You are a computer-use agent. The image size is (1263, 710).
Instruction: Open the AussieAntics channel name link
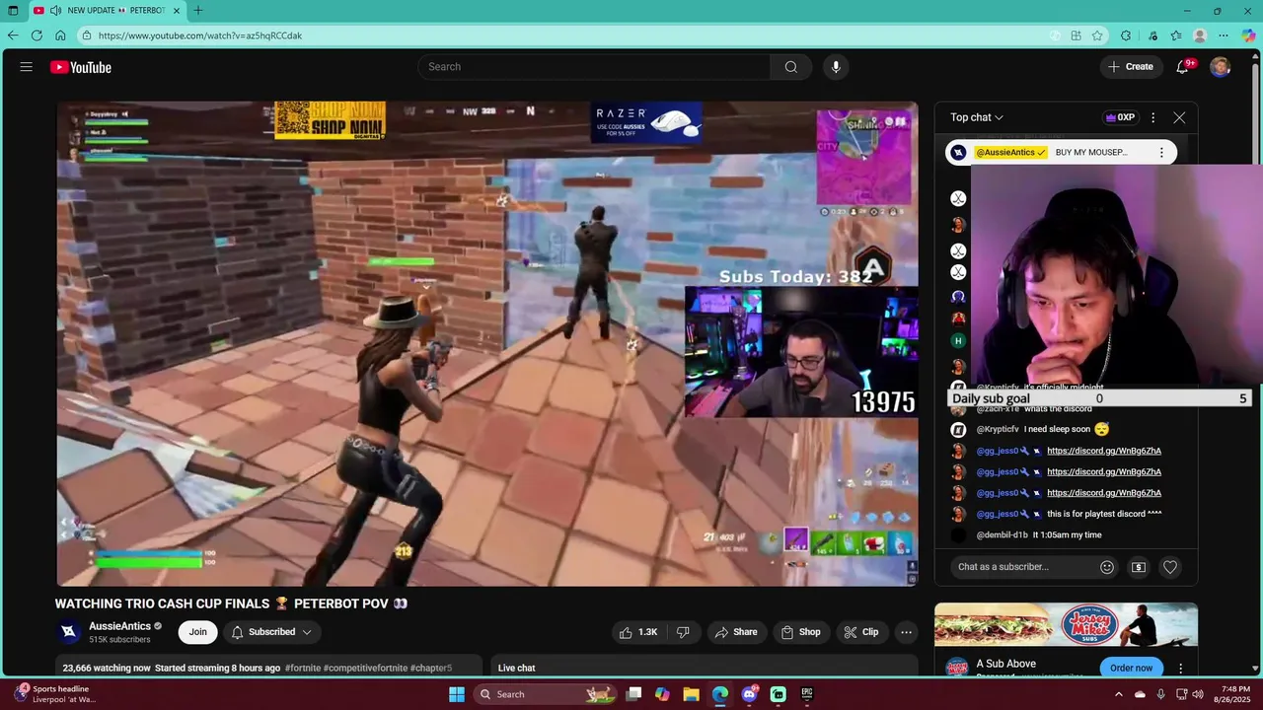(119, 626)
